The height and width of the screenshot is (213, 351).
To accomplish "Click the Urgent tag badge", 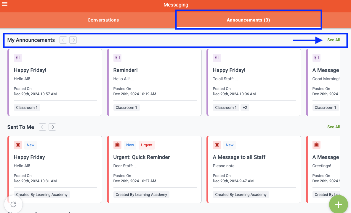I will point(147,145).
